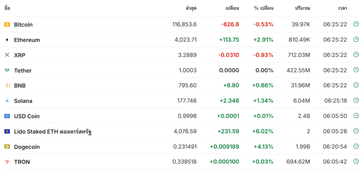The height and width of the screenshot is (171, 363).
Task: Click the ชื่อ column header
Action: (7, 8)
